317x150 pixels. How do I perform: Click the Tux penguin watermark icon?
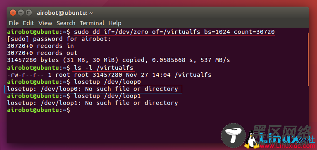pos(251,140)
